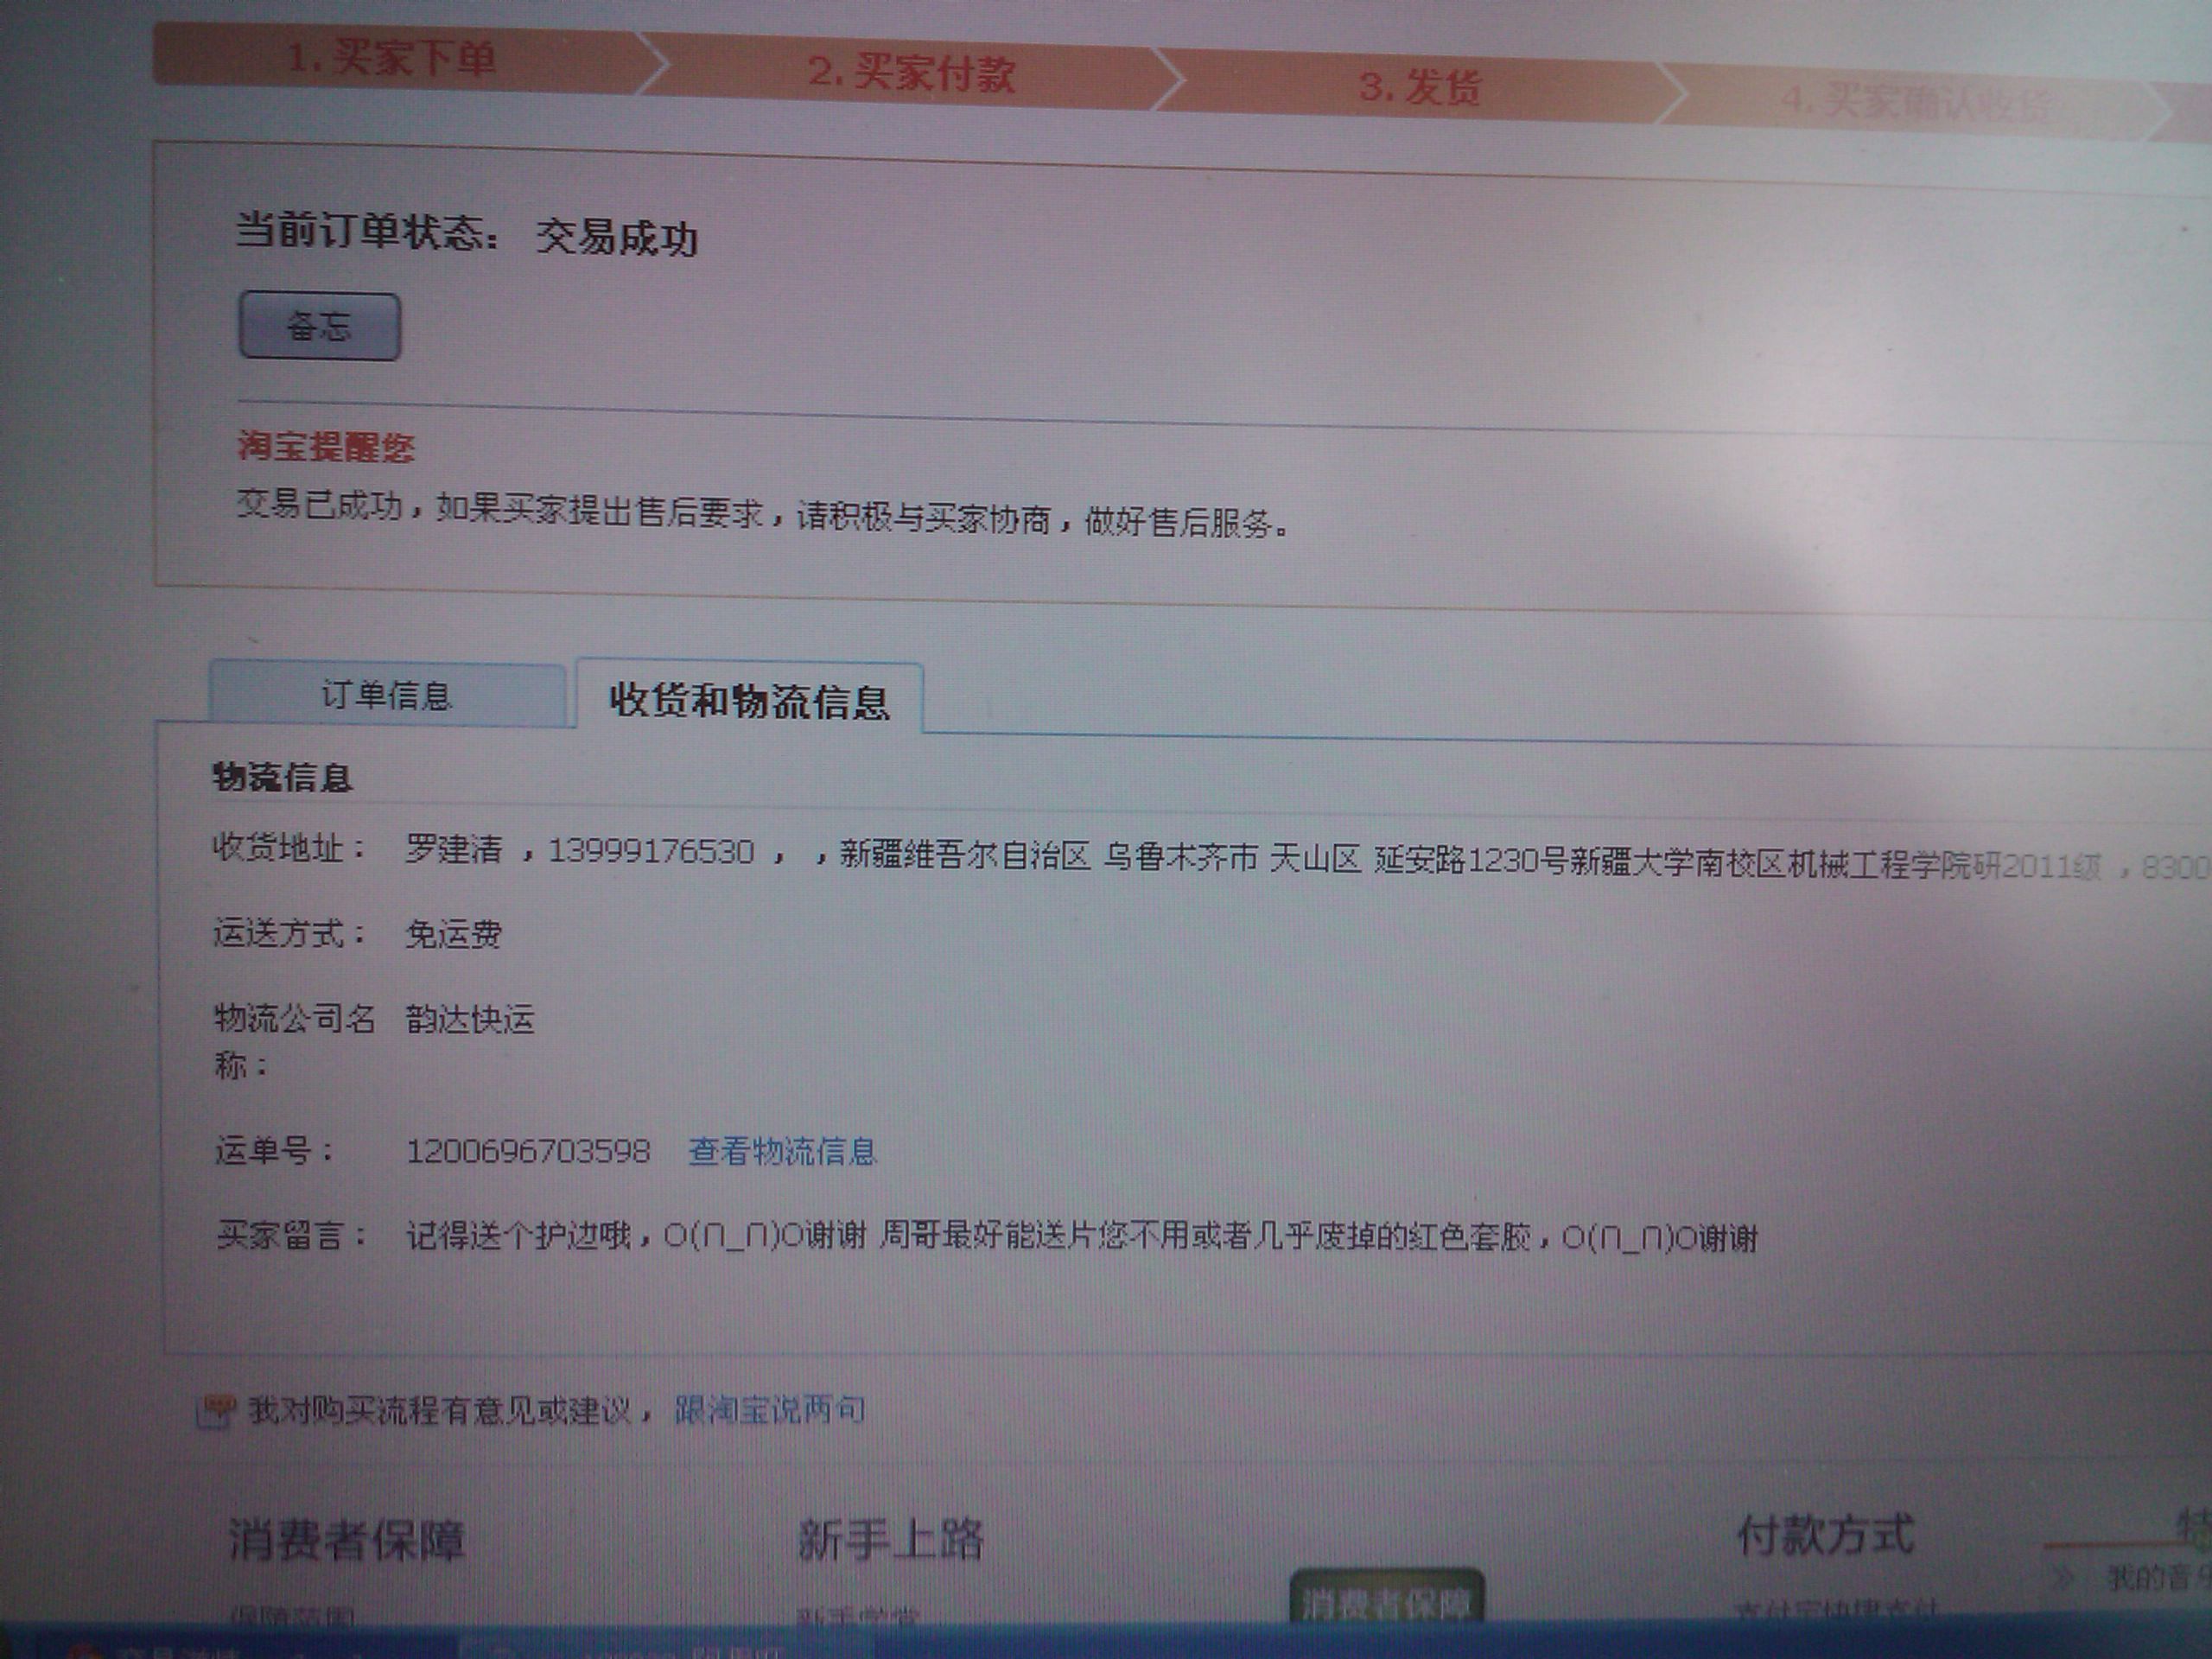Screen dimensions: 2212x1659
Task: Switch to the 订单信息 tab
Action: point(386,695)
